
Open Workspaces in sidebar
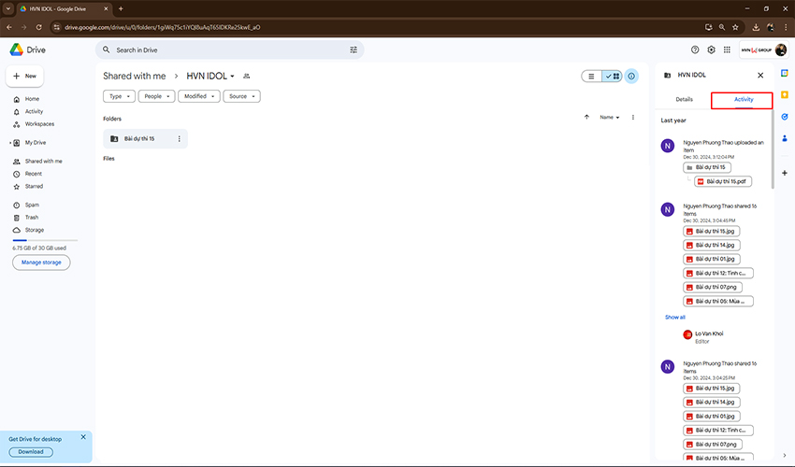39,124
